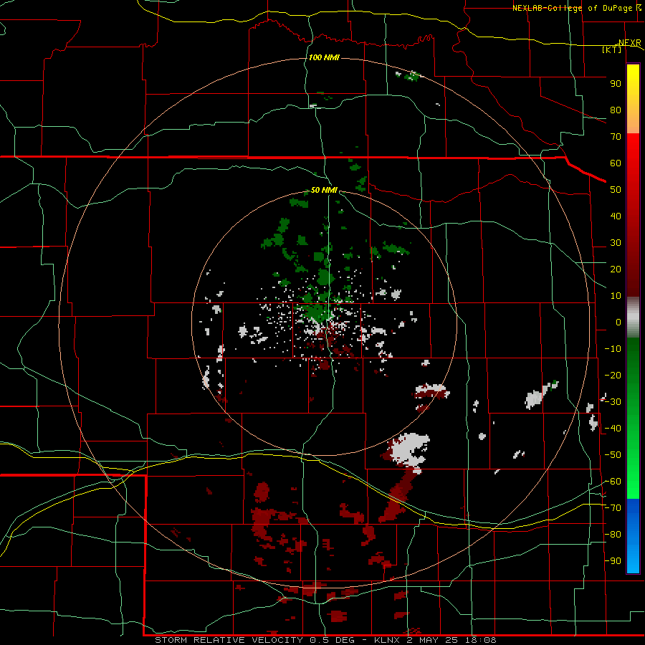Click the positive 40 value on velocity scale
Image resolution: width=645 pixels, height=645 pixels.
[x=616, y=216]
